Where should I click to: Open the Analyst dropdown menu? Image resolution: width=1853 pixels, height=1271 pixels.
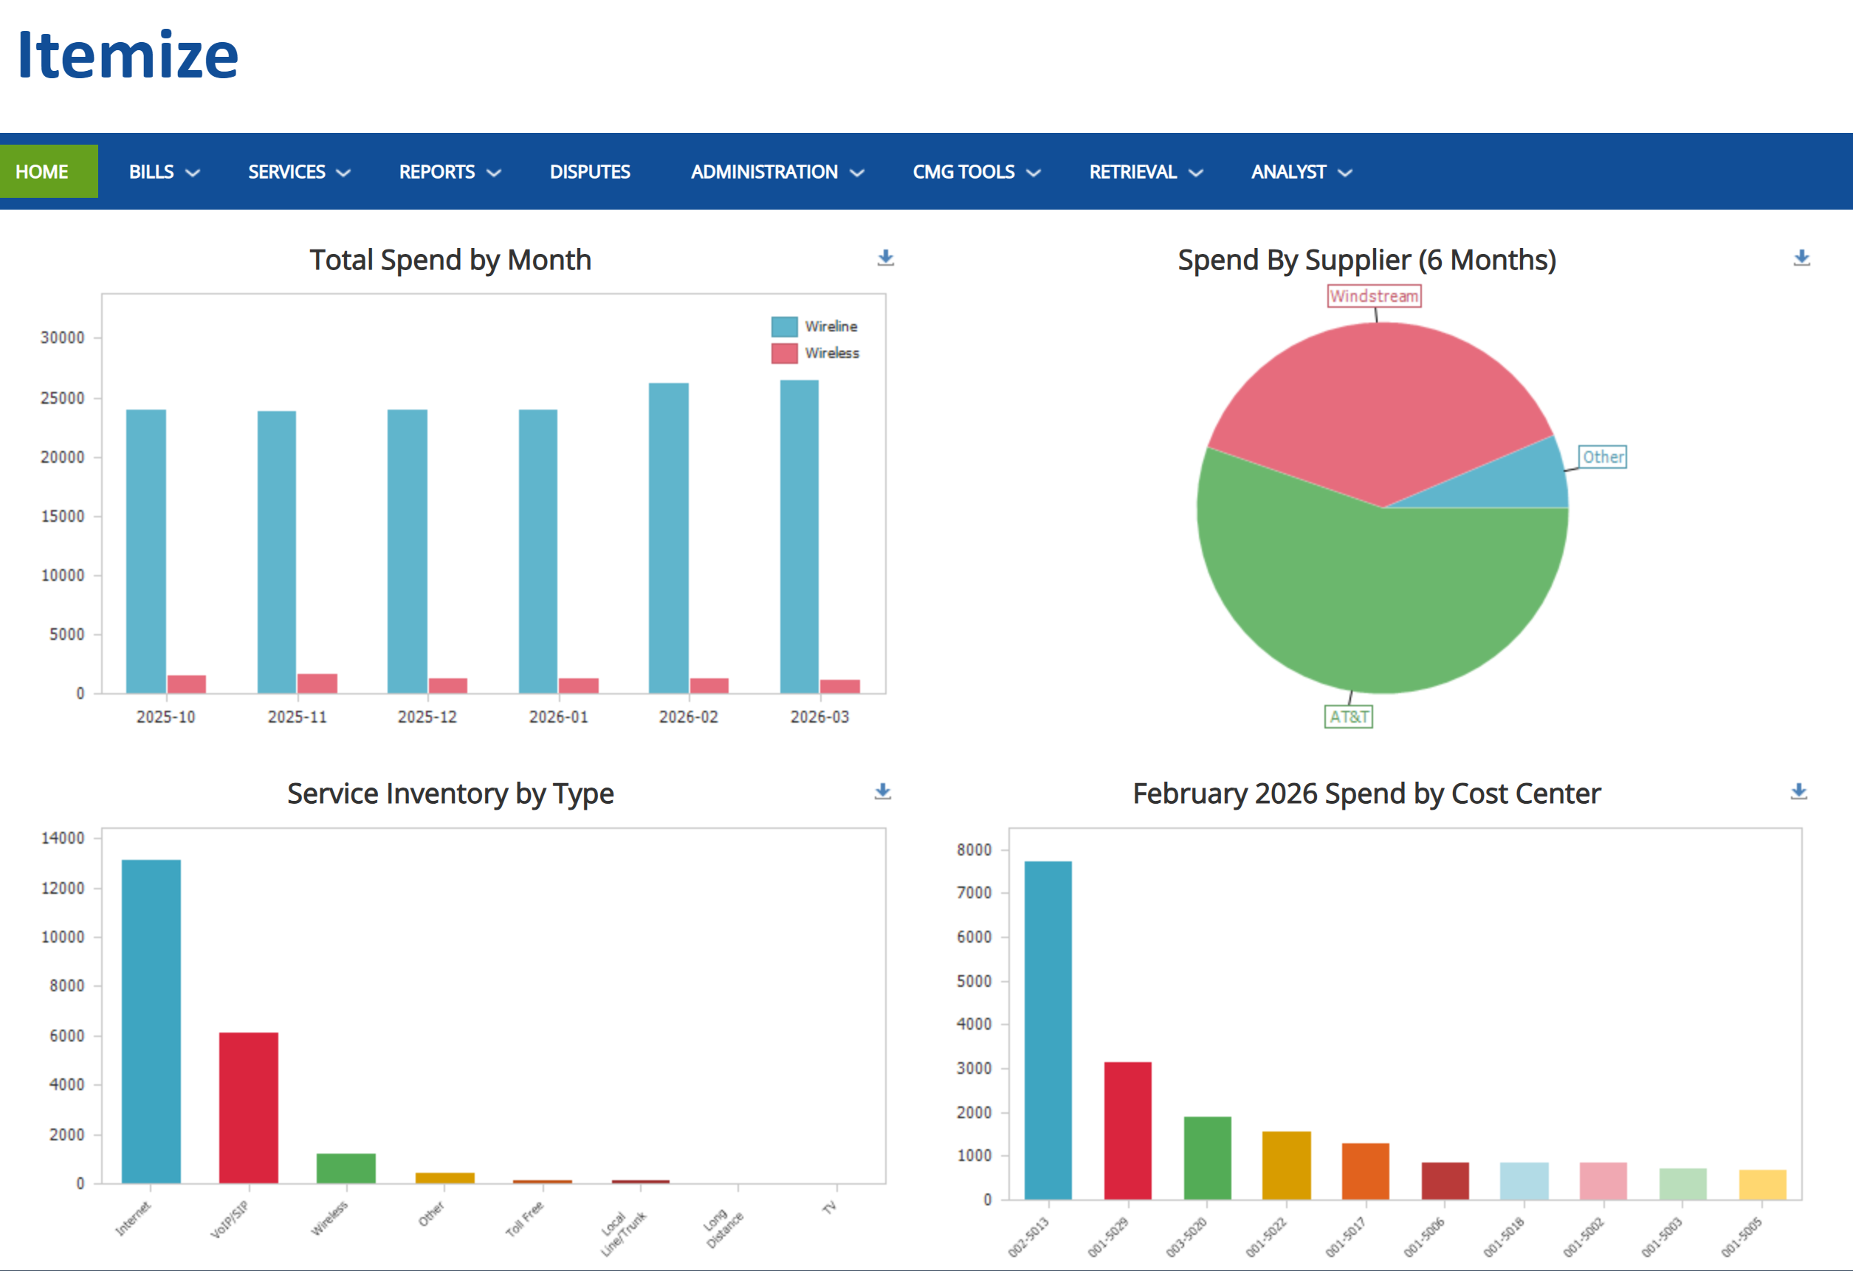tap(1301, 171)
